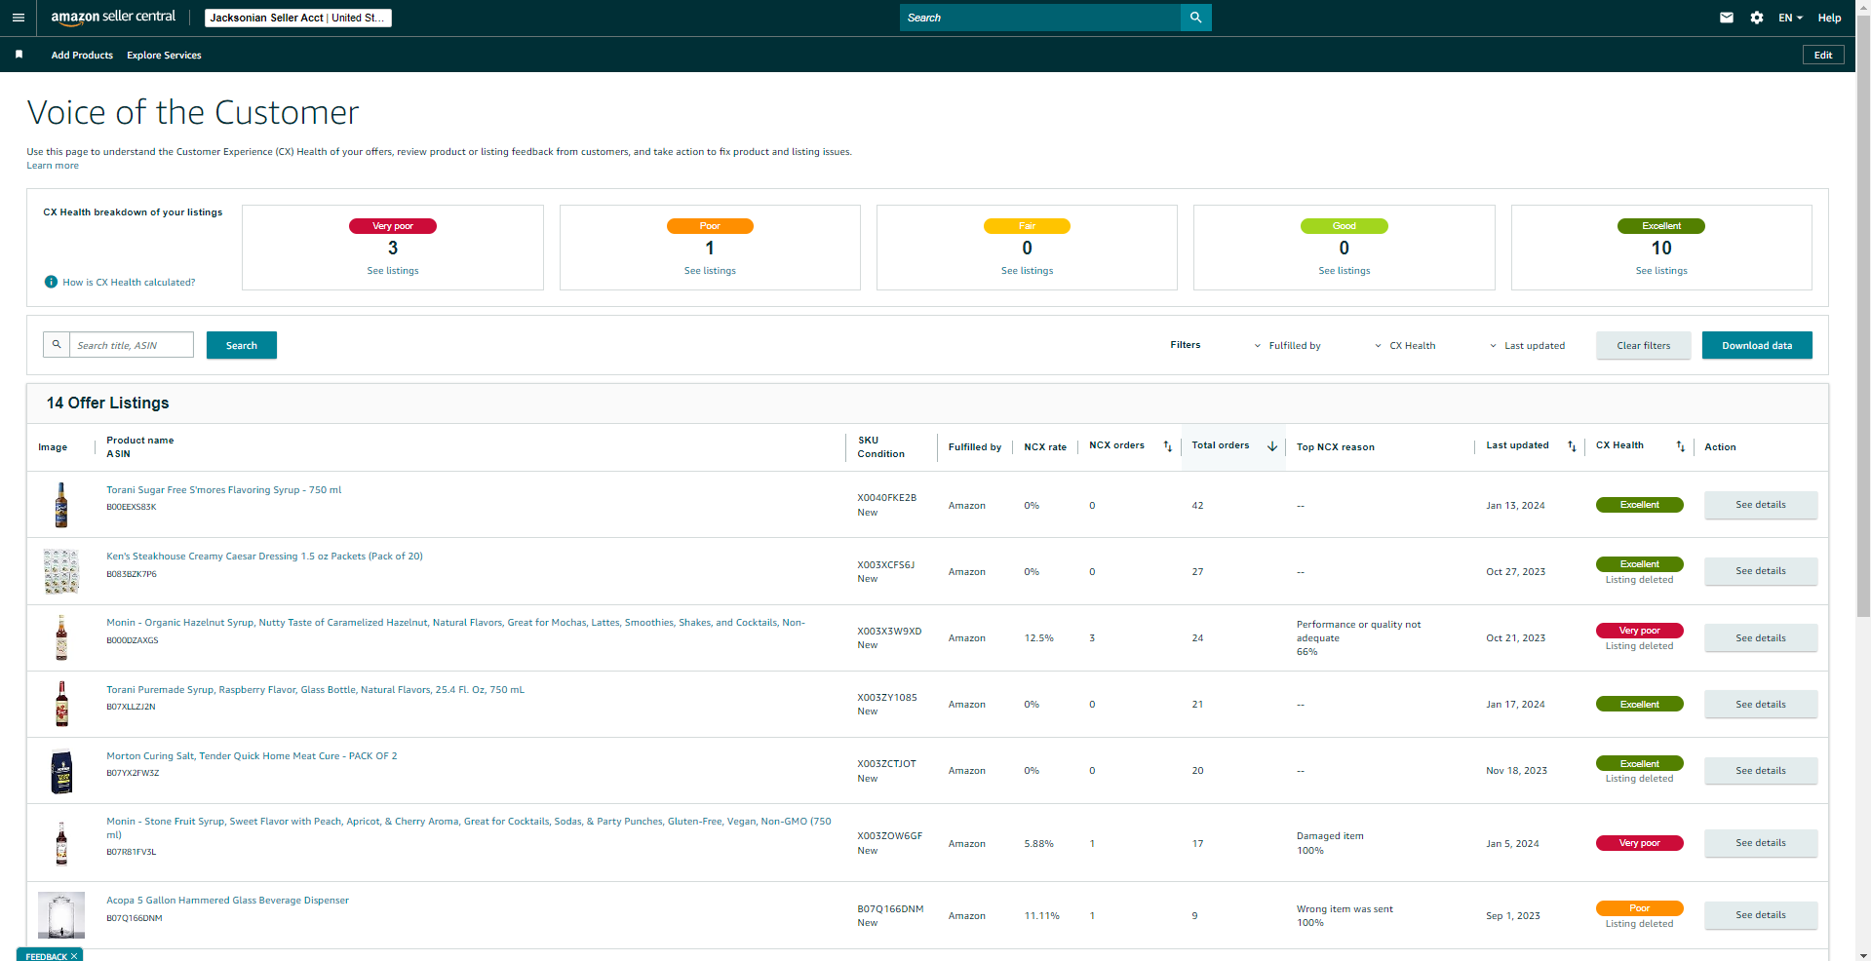
Task: Focus the Search title, ASIN field
Action: tap(132, 345)
